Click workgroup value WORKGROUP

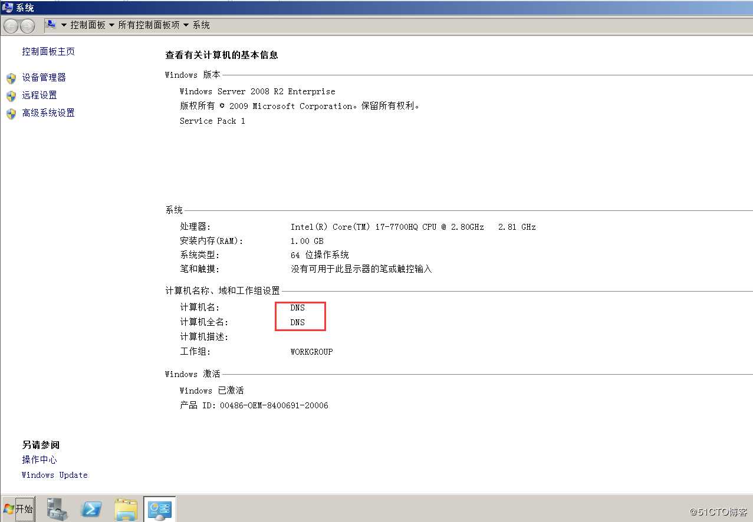click(x=311, y=352)
